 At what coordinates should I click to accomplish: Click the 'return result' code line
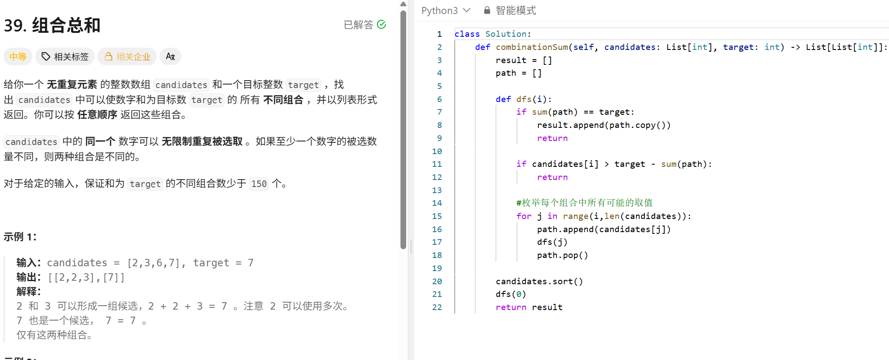point(529,307)
